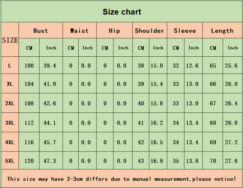
Task: Select shoulder inch value 16.5
Action: click(x=157, y=142)
